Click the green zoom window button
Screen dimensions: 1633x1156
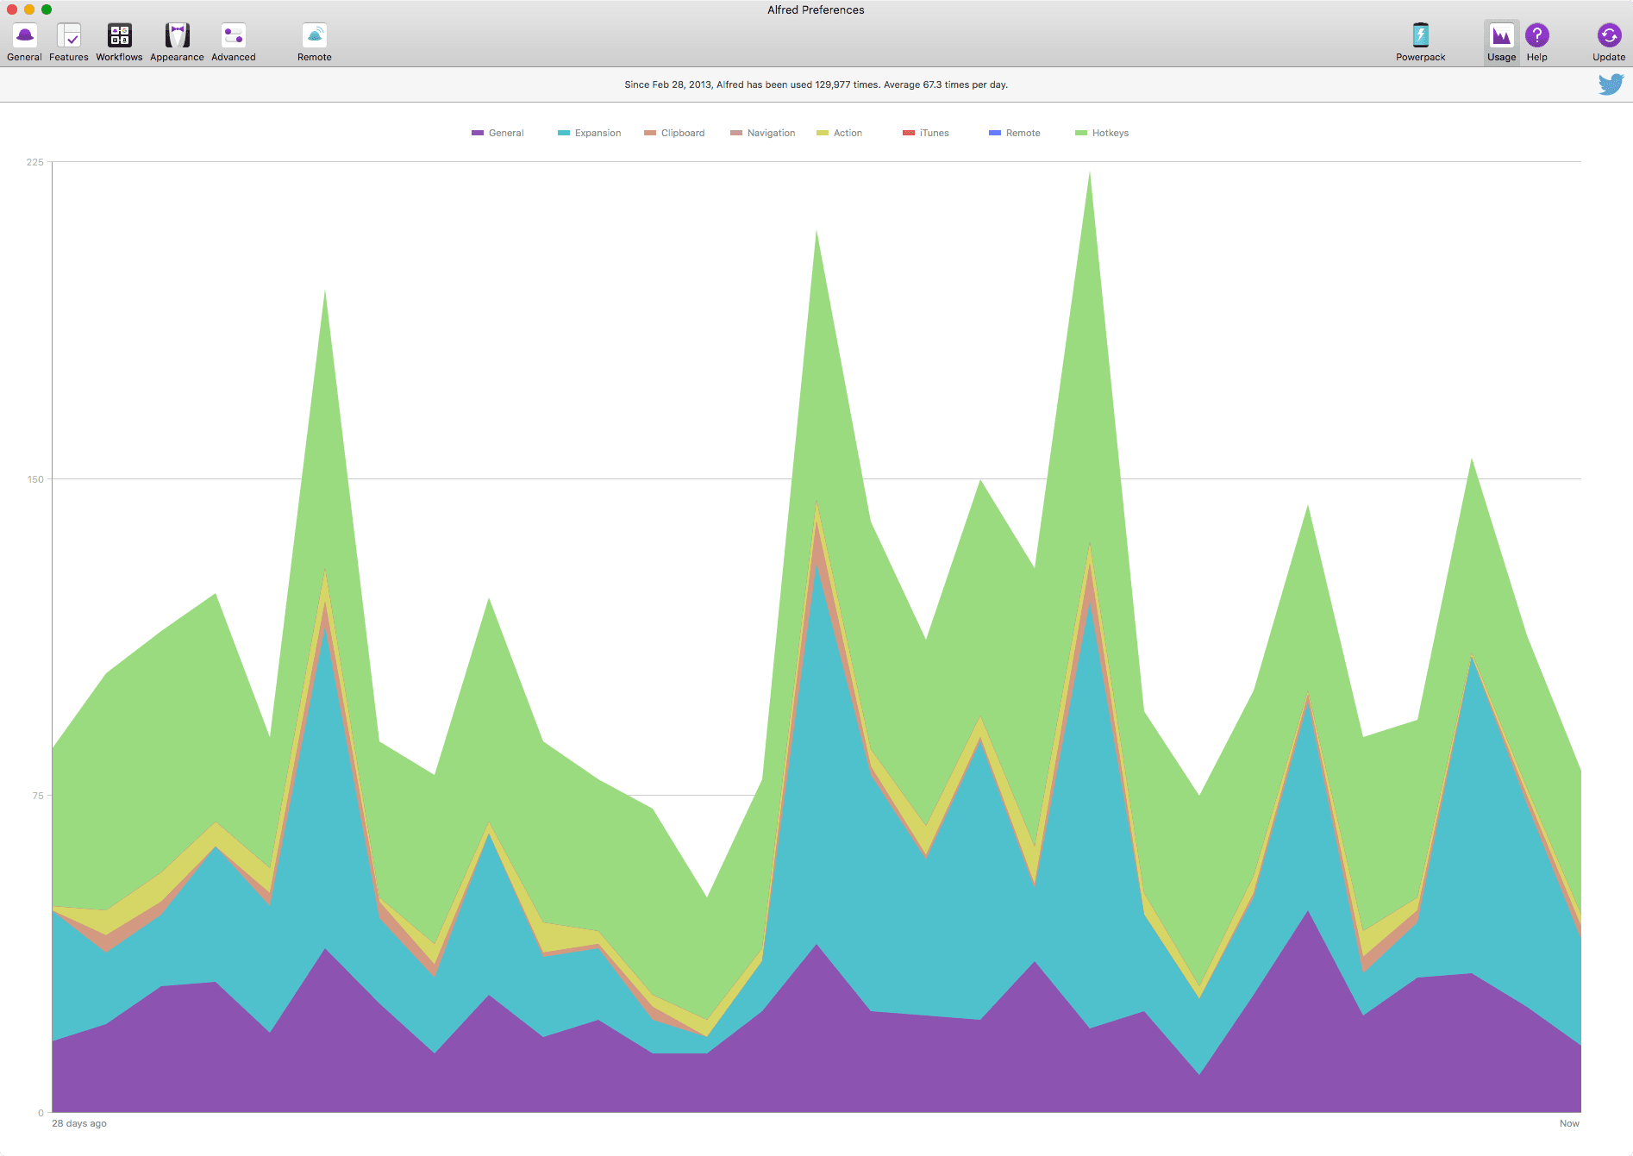[x=47, y=9]
